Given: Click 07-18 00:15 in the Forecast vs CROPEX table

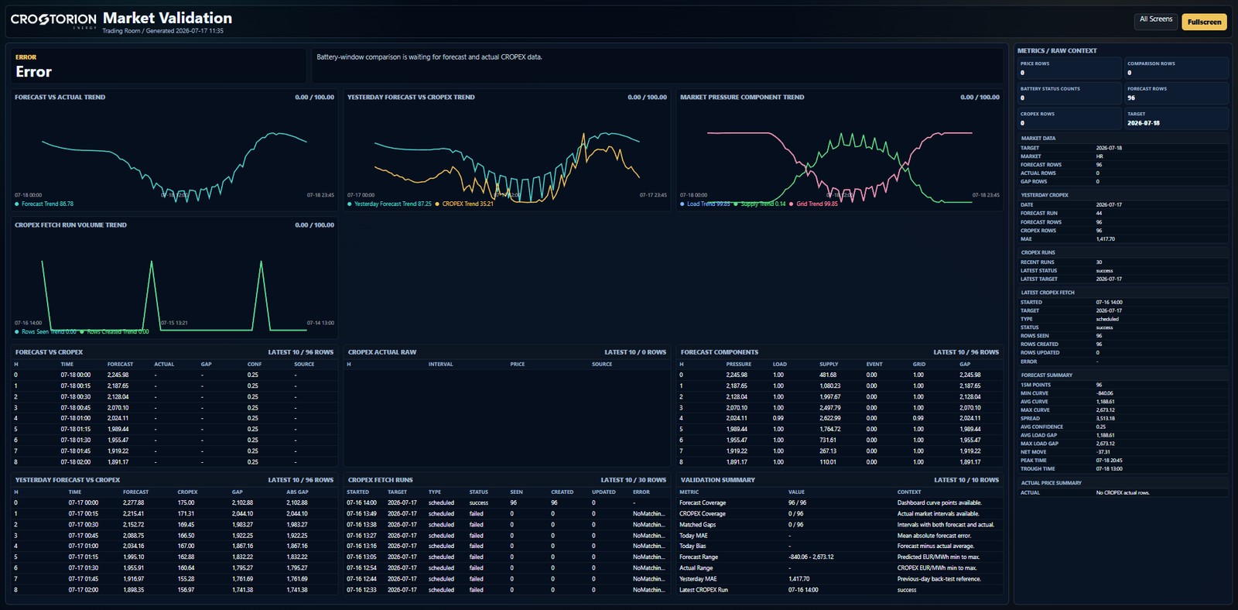Looking at the screenshot, I should (x=76, y=386).
